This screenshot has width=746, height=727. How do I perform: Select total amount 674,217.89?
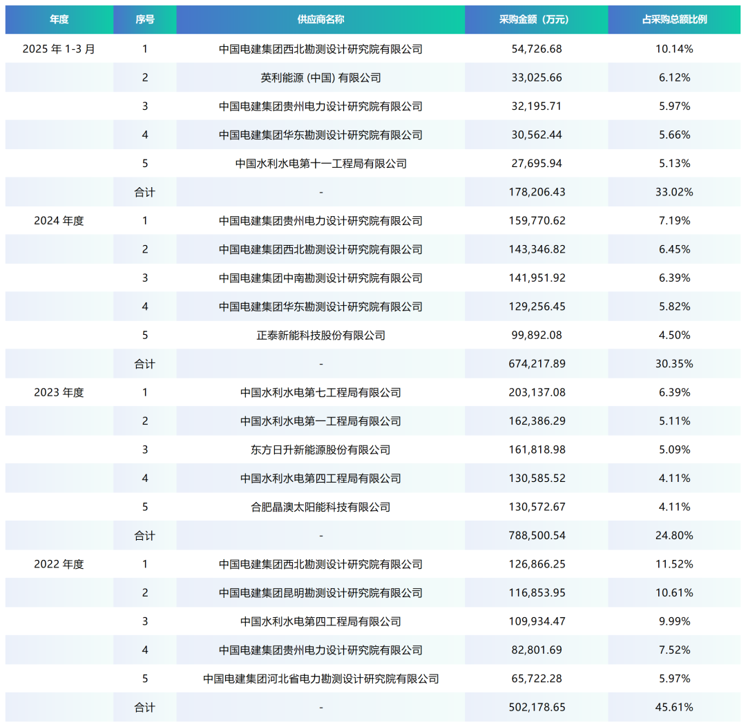pos(537,364)
